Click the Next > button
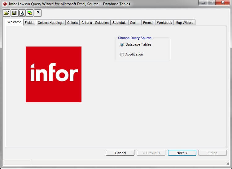The height and width of the screenshot is (169, 232). 182,153
